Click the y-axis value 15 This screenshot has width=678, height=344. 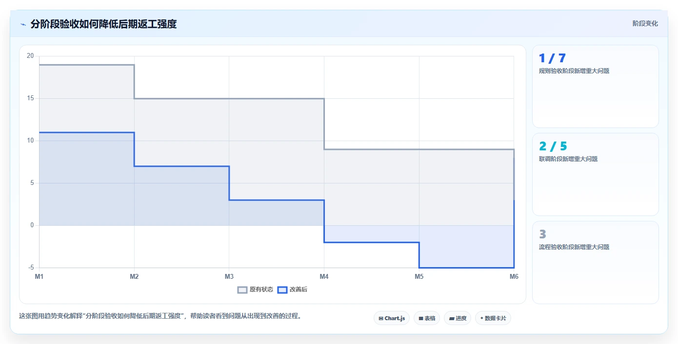(x=30, y=98)
